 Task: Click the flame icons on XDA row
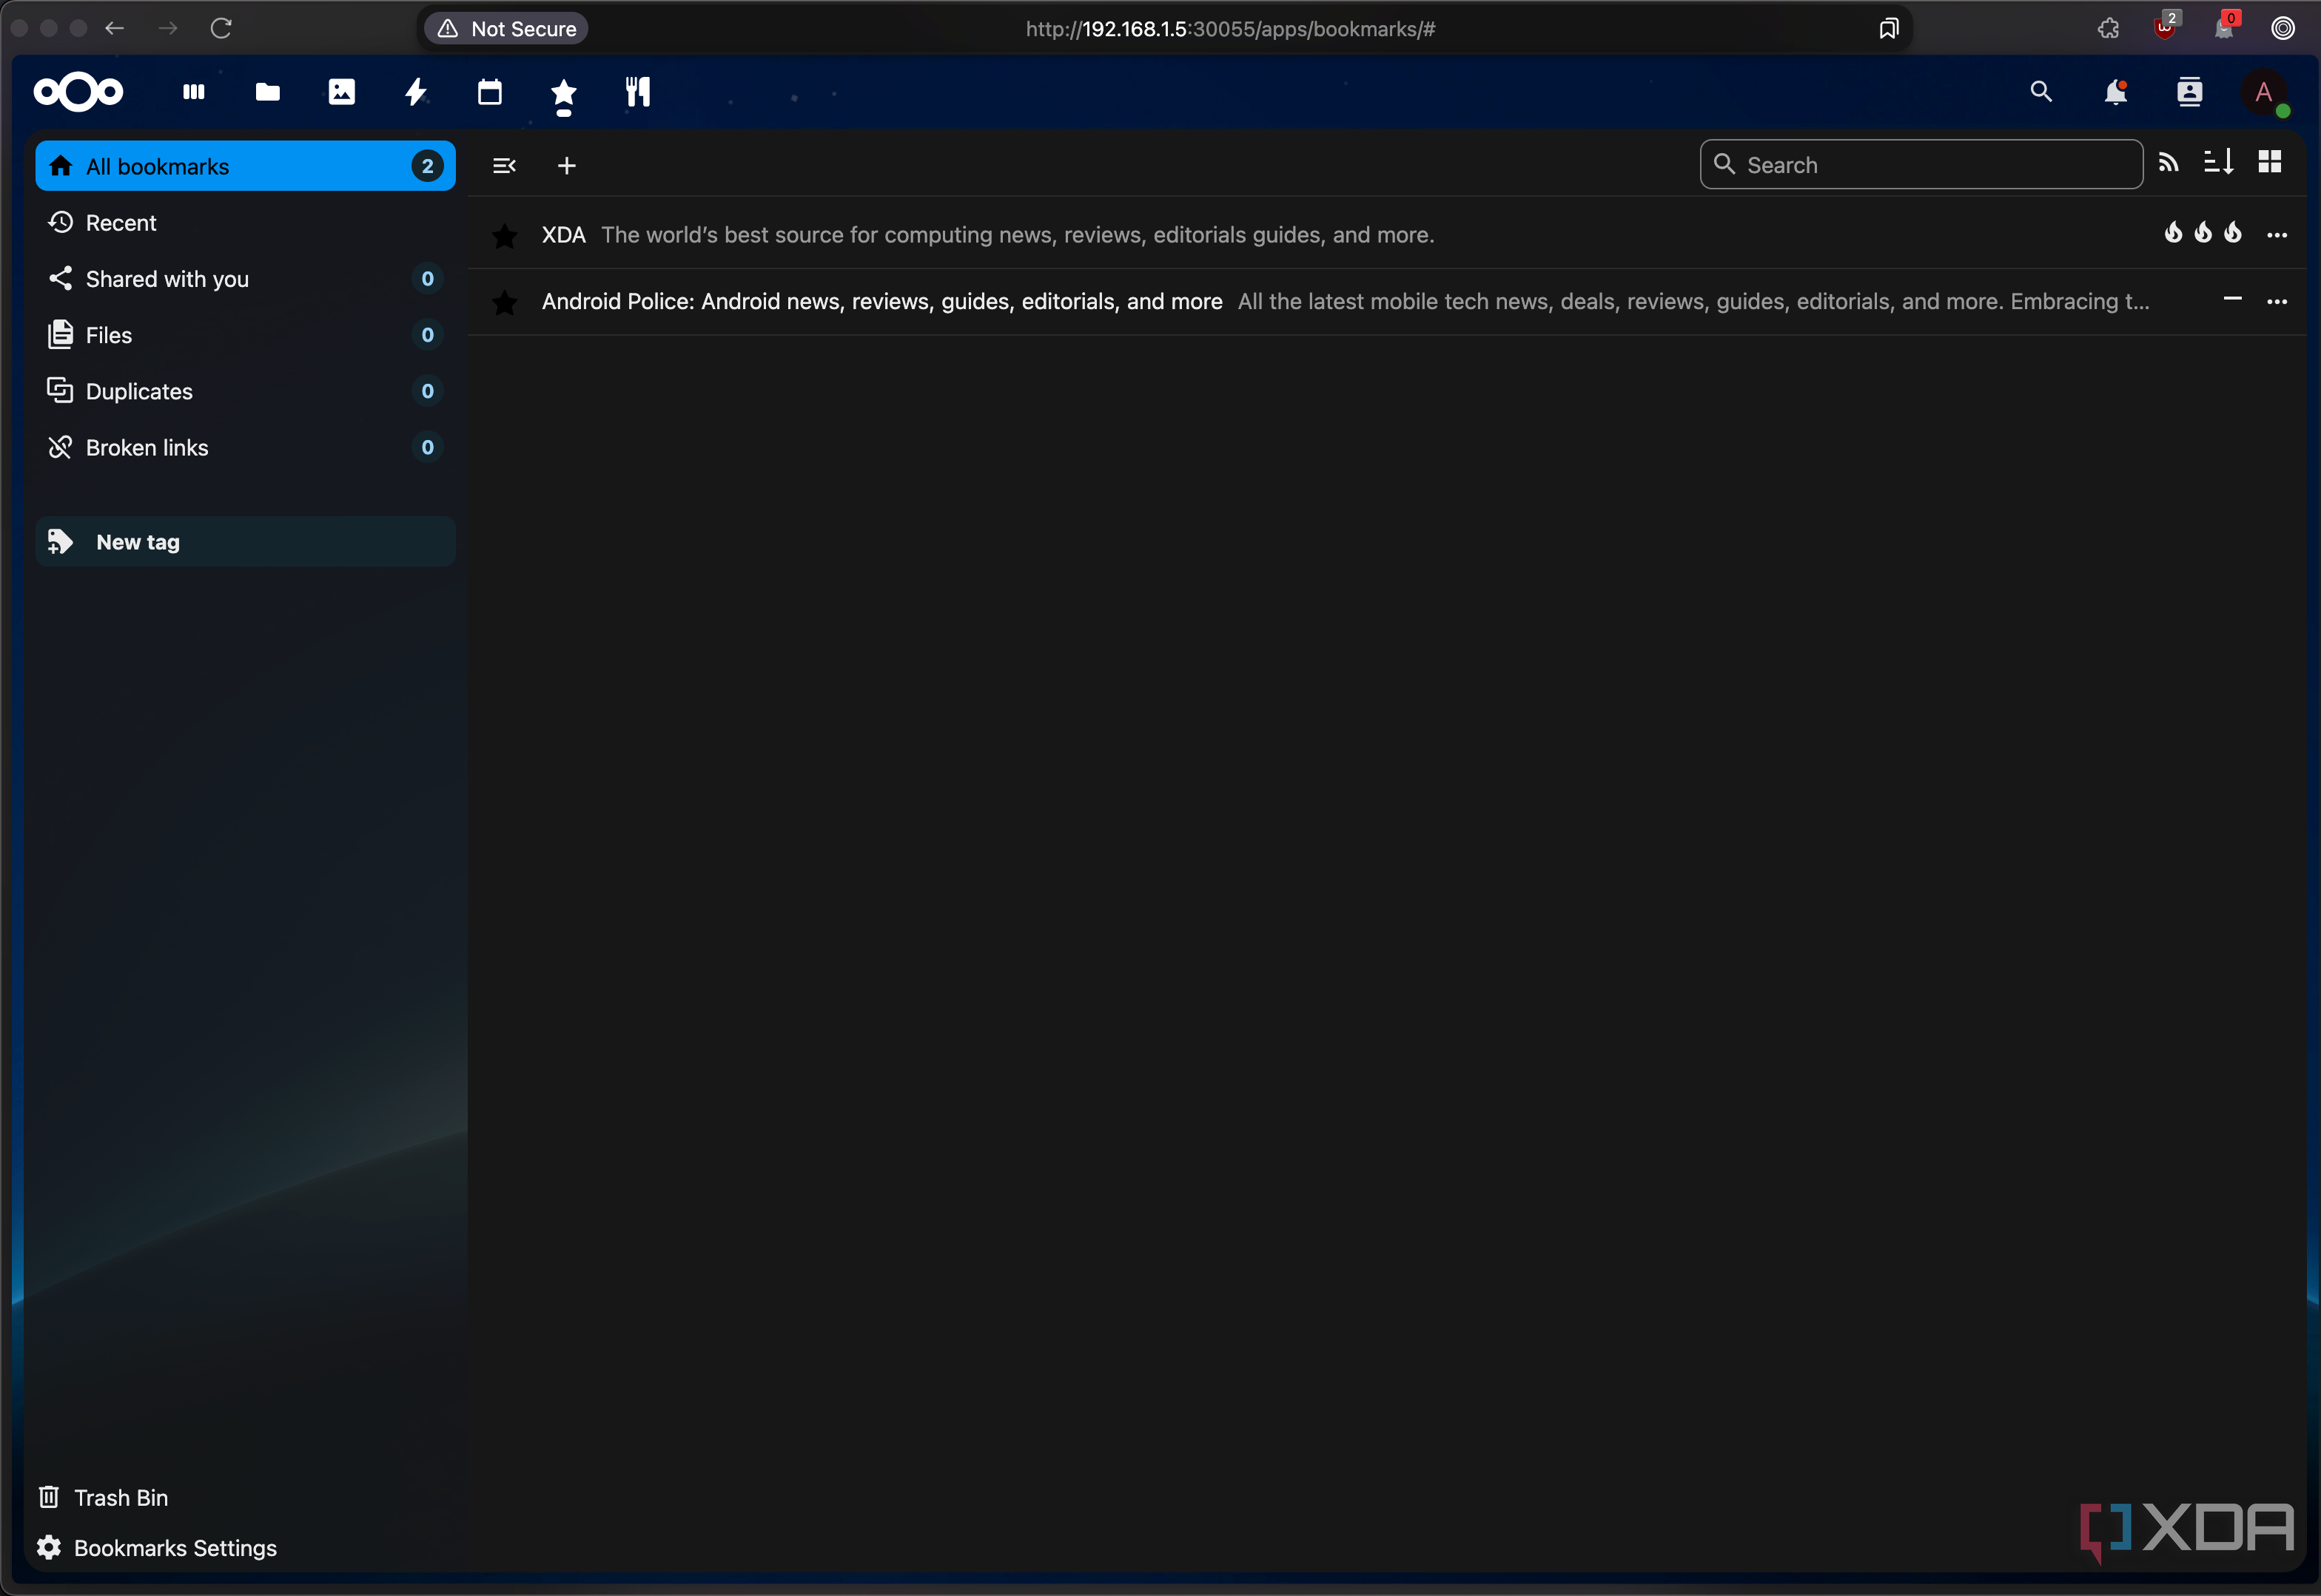(2203, 232)
